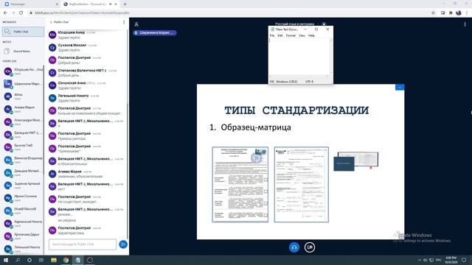
Task: Toggle the users list person icon
Action: 136,24
